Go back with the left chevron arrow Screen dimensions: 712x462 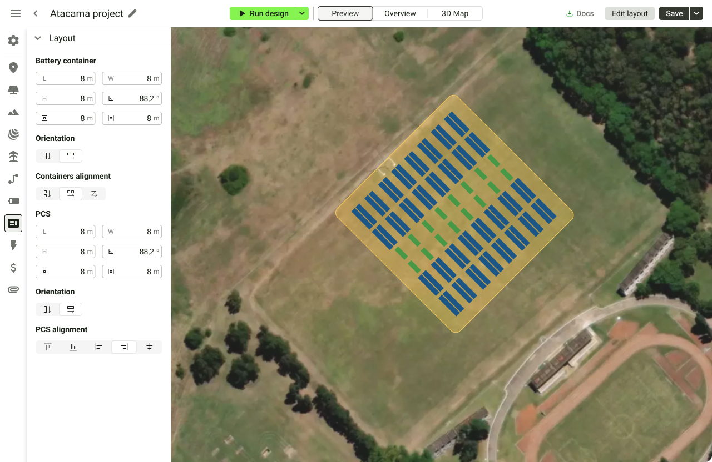pos(36,13)
